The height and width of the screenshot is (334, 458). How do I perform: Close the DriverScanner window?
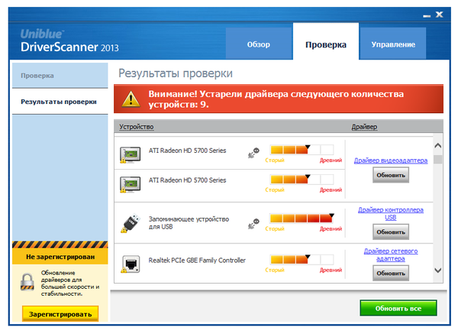click(439, 15)
